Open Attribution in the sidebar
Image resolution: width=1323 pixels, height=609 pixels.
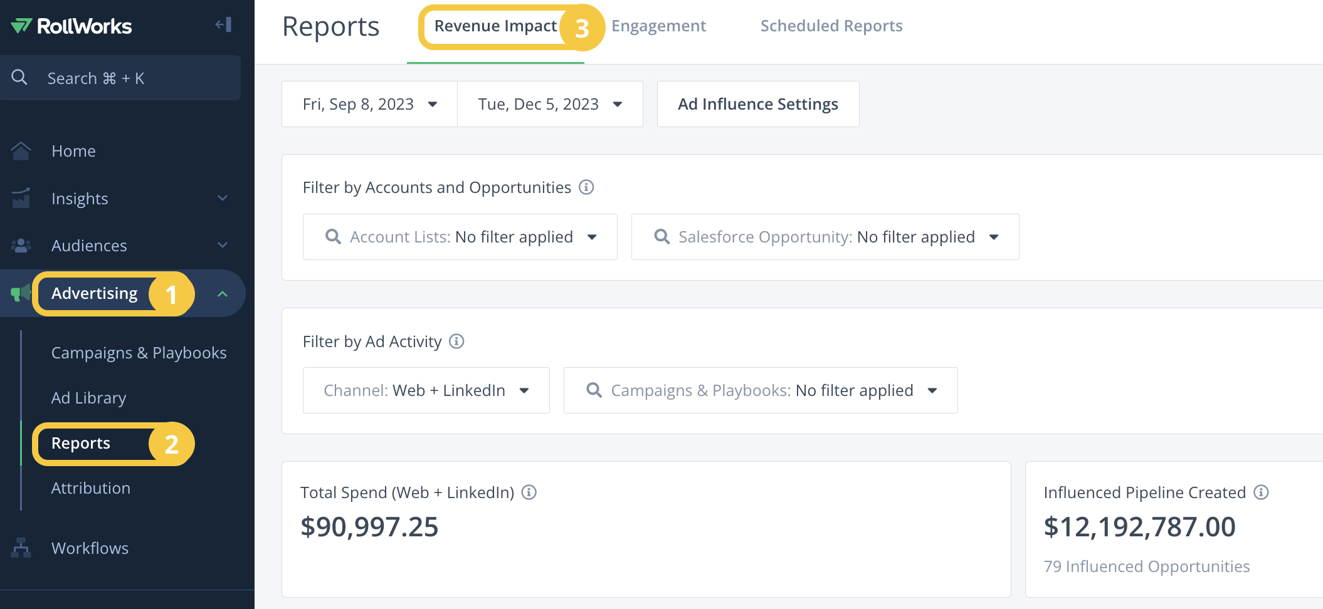point(91,488)
